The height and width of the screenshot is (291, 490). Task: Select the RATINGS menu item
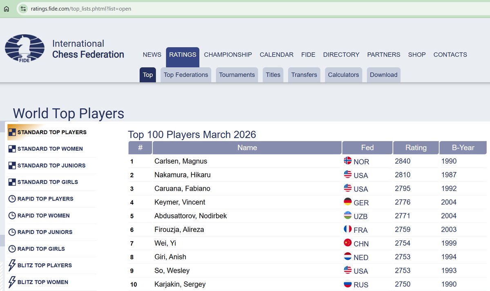(x=183, y=57)
